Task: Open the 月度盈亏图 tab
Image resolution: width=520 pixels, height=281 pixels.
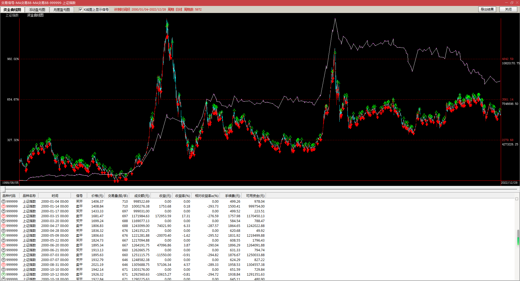Action: click(62, 10)
